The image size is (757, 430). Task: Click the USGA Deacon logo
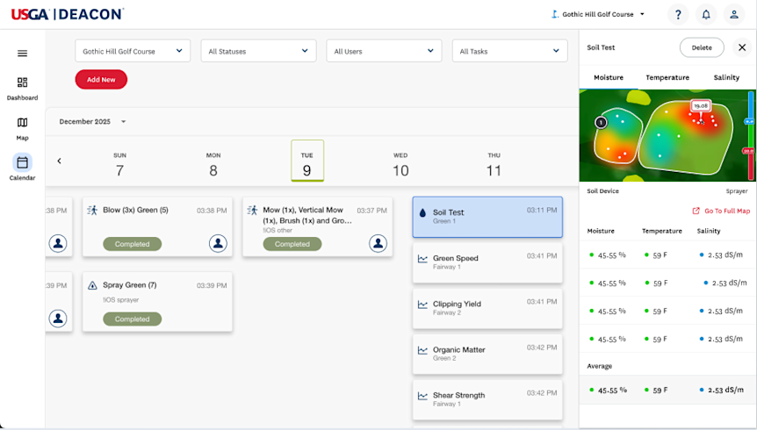click(67, 14)
